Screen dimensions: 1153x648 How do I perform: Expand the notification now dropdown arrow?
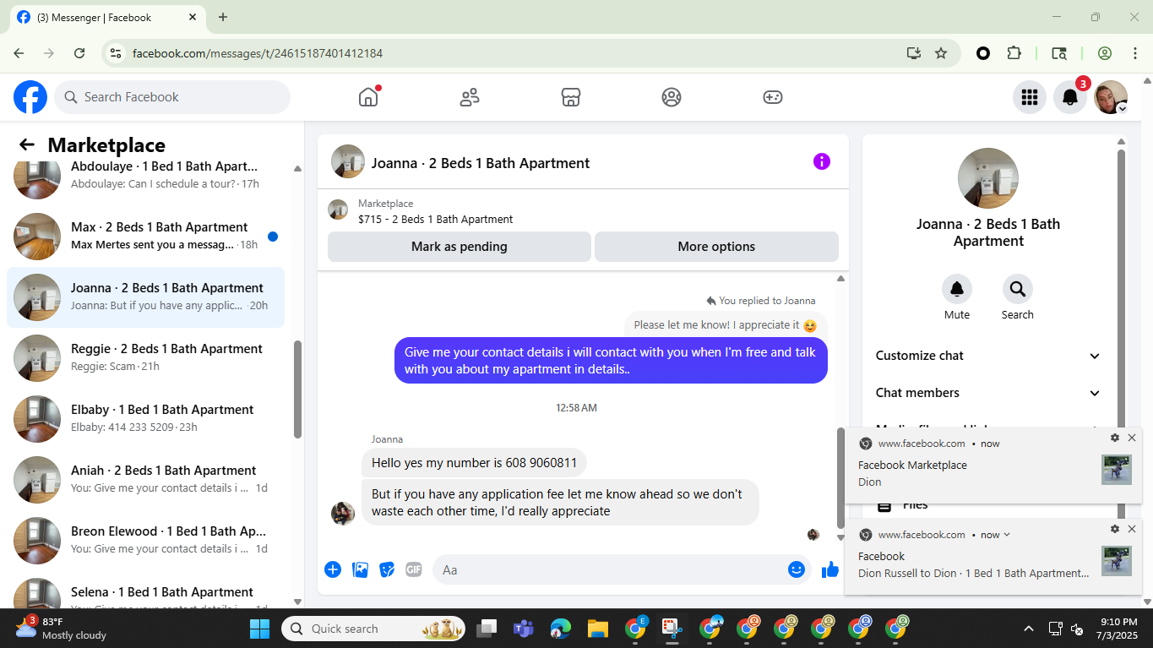[x=1007, y=535]
